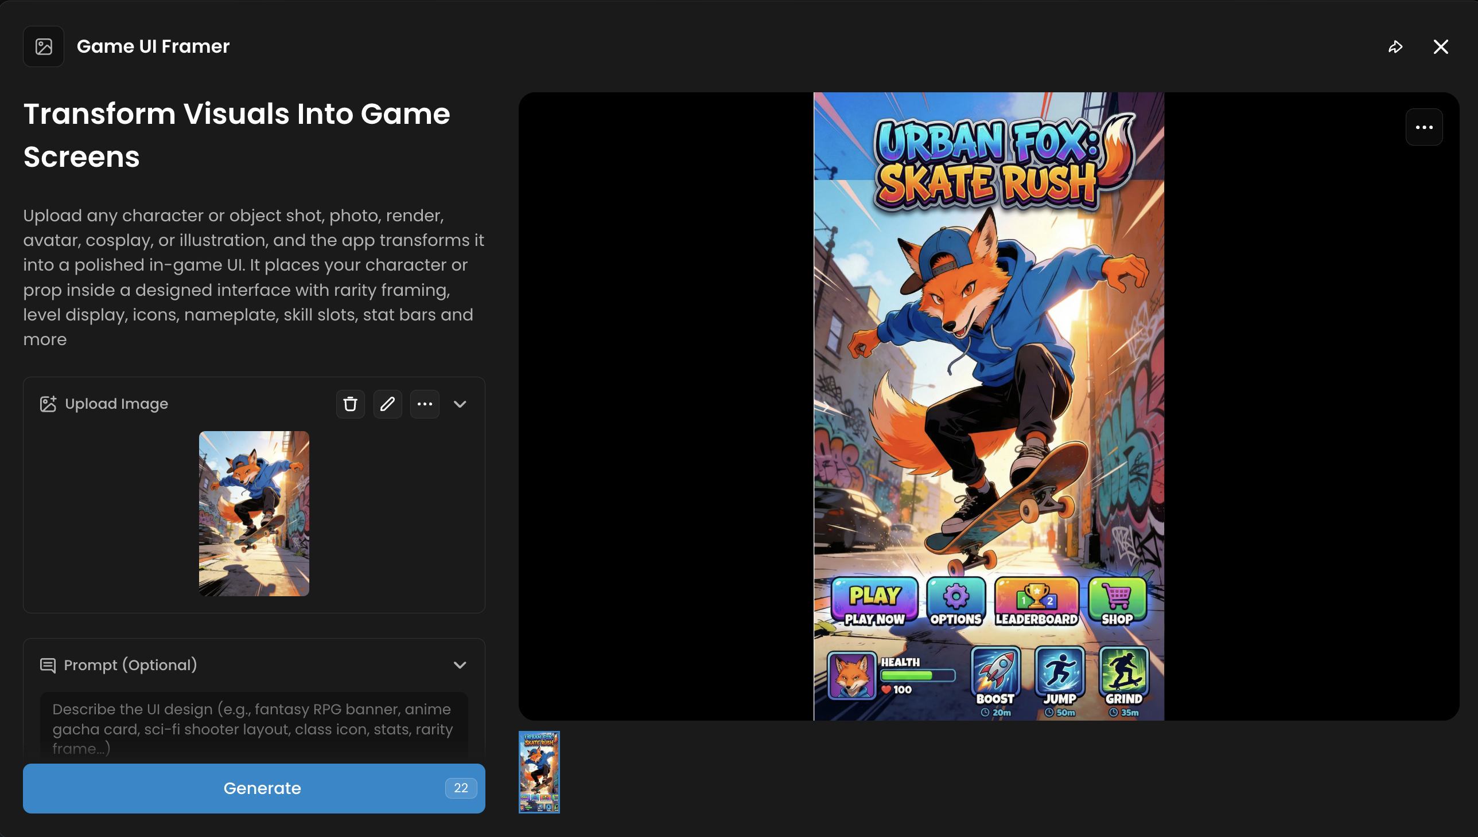The width and height of the screenshot is (1478, 837).
Task: Close the Game UI Framer dialog
Action: [x=1441, y=46]
